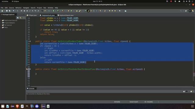The image size is (195, 109).
Task: Click Collapse All in Package Explorer
Action: [x=18, y=18]
